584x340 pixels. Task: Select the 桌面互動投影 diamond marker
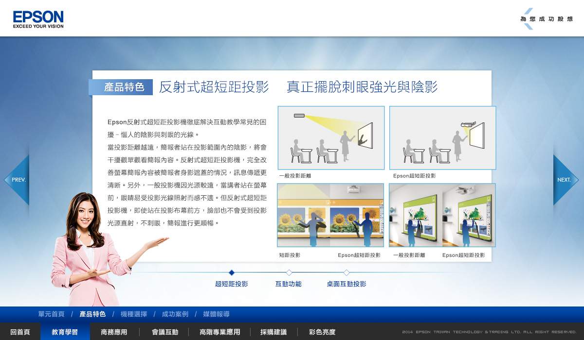(x=347, y=272)
